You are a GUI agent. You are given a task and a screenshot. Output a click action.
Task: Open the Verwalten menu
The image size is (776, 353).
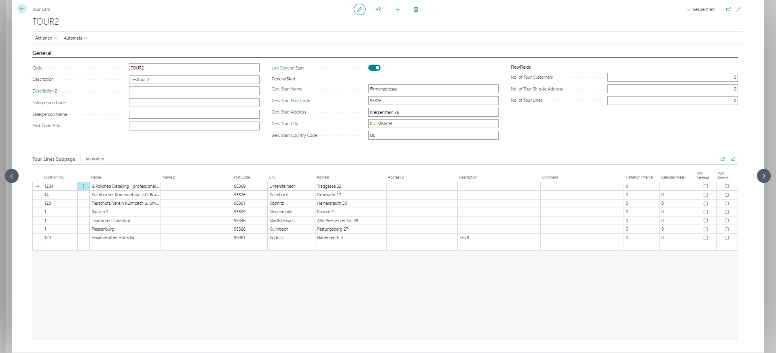click(x=95, y=159)
